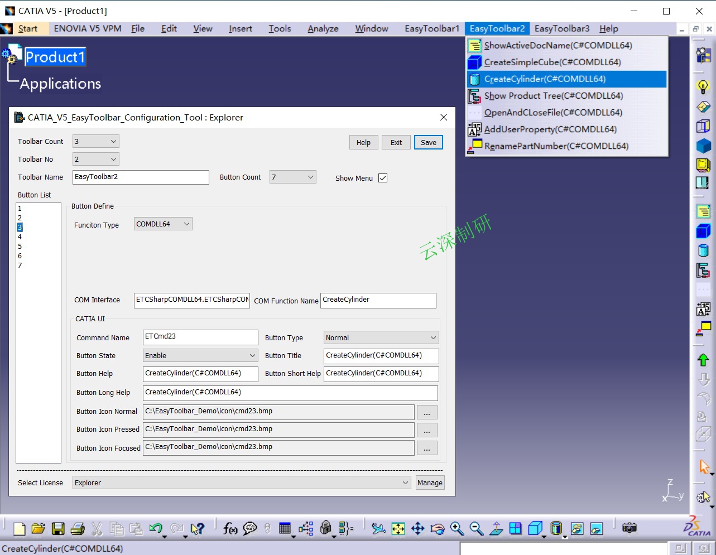The width and height of the screenshot is (716, 555).
Task: Click the COM Function Name field
Action: [x=378, y=300]
